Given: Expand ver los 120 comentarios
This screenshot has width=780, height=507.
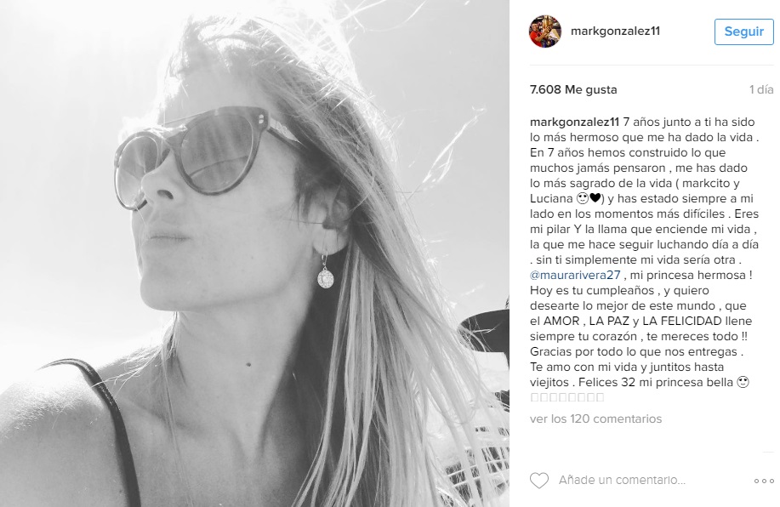Looking at the screenshot, I should tap(595, 419).
